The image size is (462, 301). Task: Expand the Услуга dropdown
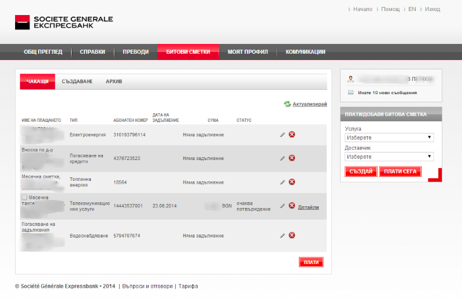click(388, 138)
